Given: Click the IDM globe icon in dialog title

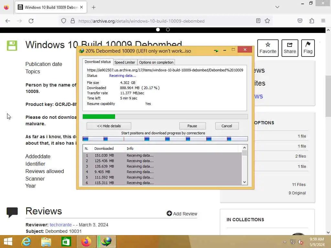Looking at the screenshot, I should (x=81, y=51).
